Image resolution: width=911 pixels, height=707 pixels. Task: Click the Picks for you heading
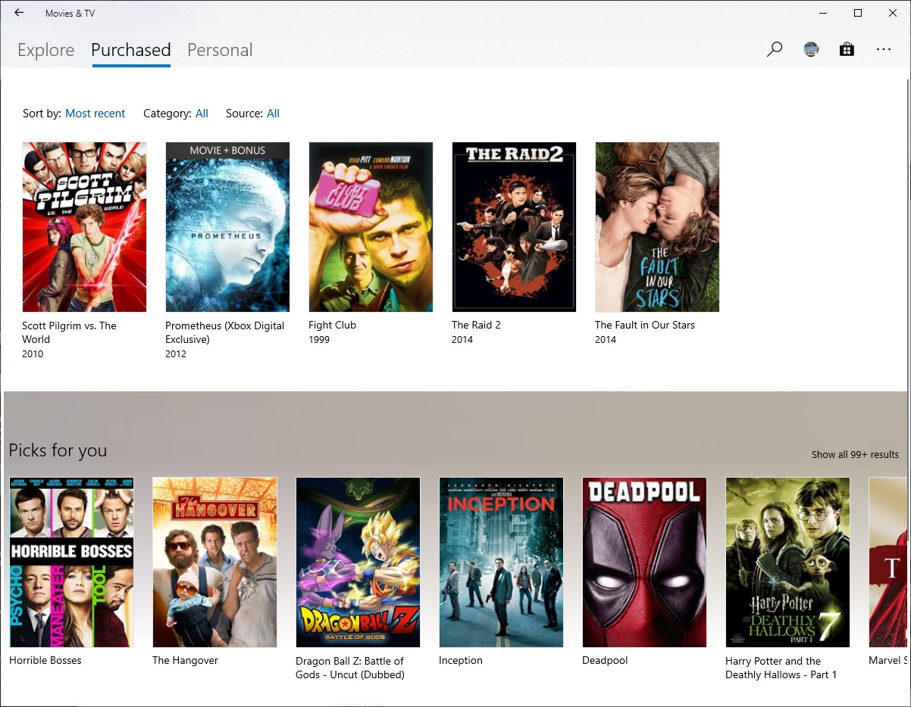tap(58, 450)
